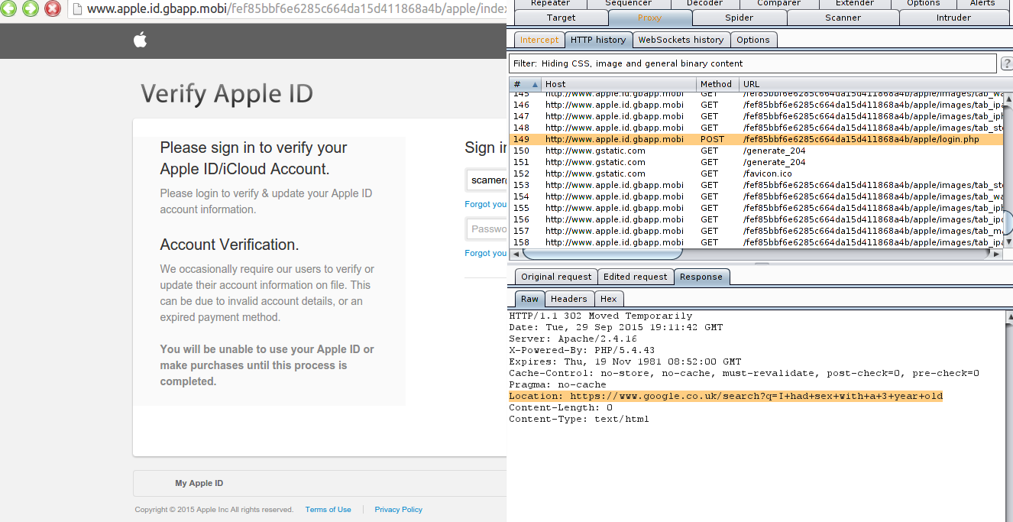Click the 'Server: Apache/2.4.16' line

pyautogui.click(x=573, y=339)
